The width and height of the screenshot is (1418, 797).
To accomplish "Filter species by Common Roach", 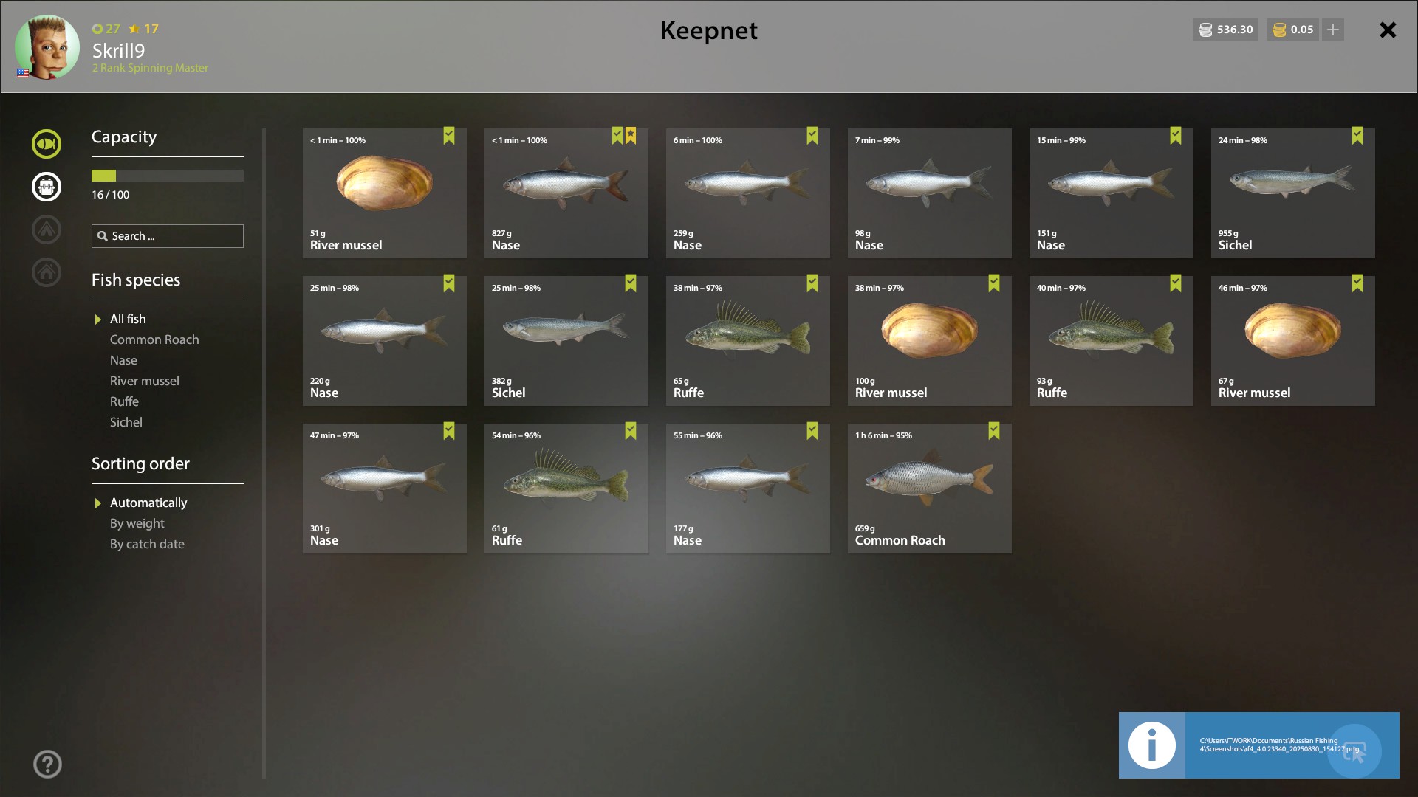I will click(x=154, y=339).
